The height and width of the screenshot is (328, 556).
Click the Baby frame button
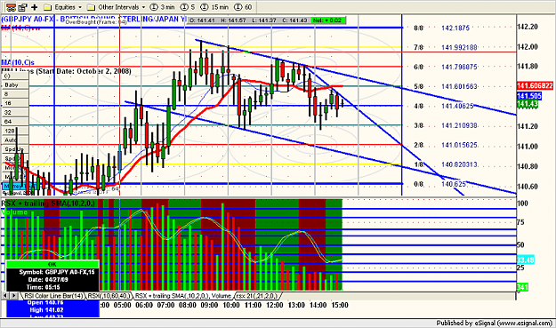point(15,84)
